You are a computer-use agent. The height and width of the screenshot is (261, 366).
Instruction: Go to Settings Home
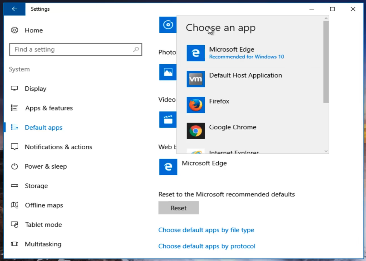tap(34, 30)
